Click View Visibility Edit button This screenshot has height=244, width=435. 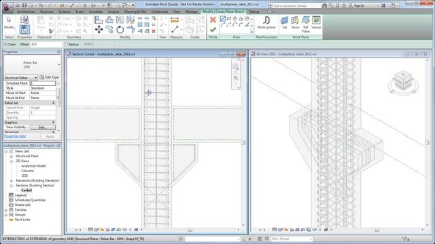(42, 127)
